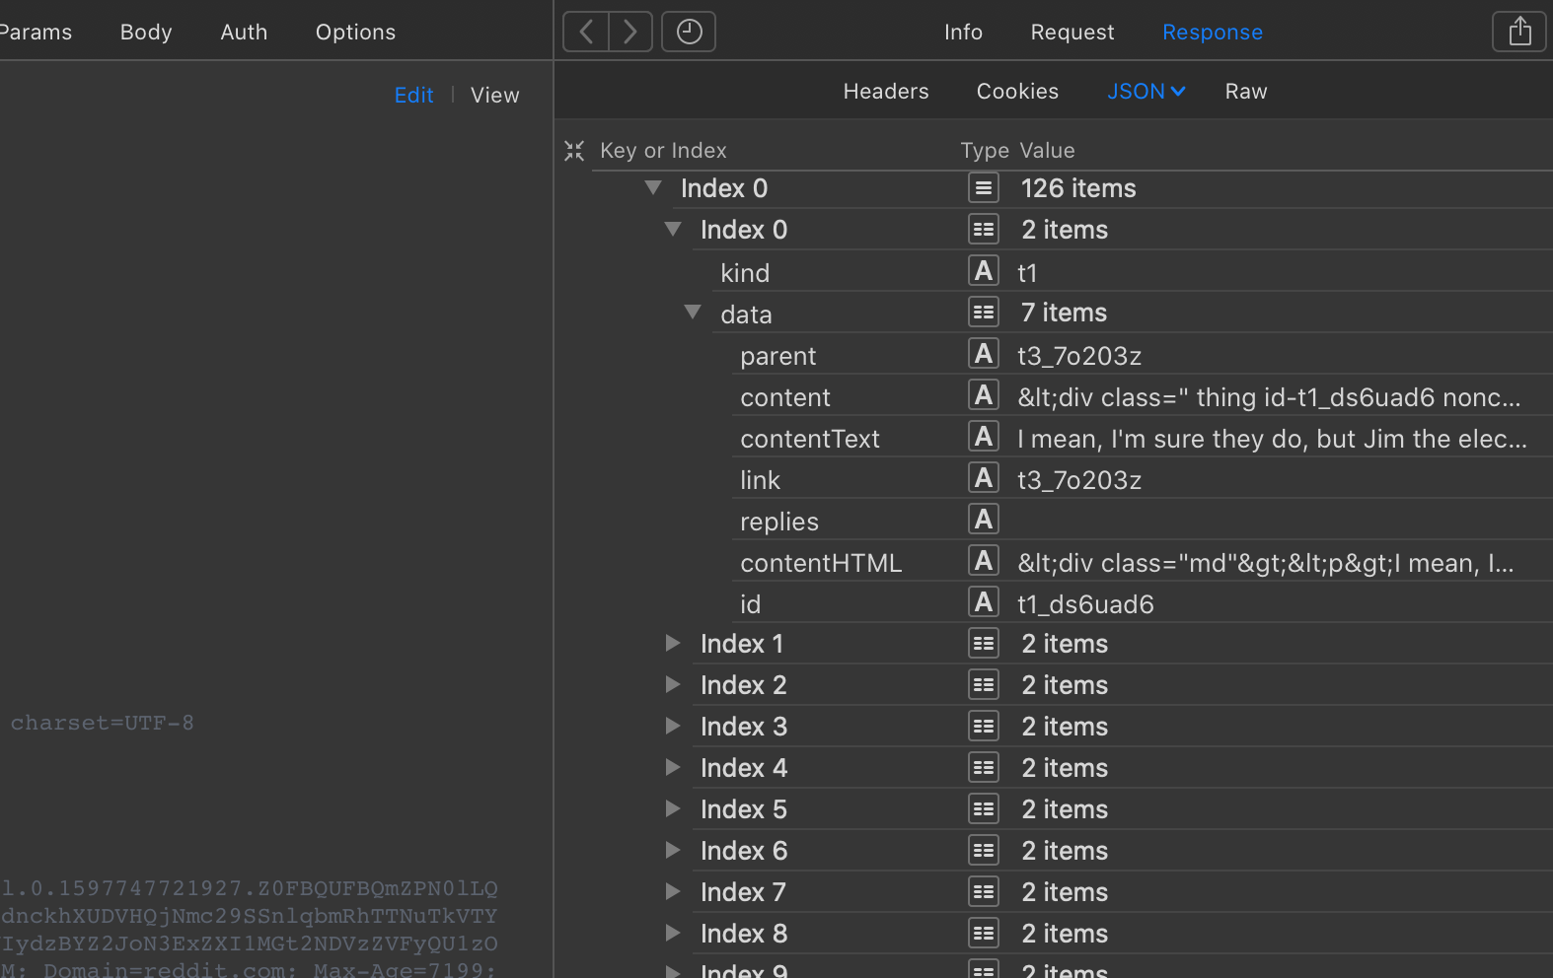Click the Edit link
The width and height of the screenshot is (1553, 978).
coord(413,96)
